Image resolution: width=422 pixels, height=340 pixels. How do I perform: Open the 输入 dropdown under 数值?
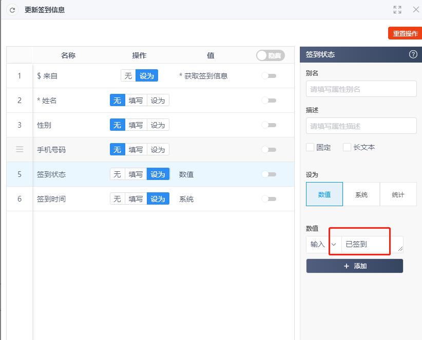[317, 245]
